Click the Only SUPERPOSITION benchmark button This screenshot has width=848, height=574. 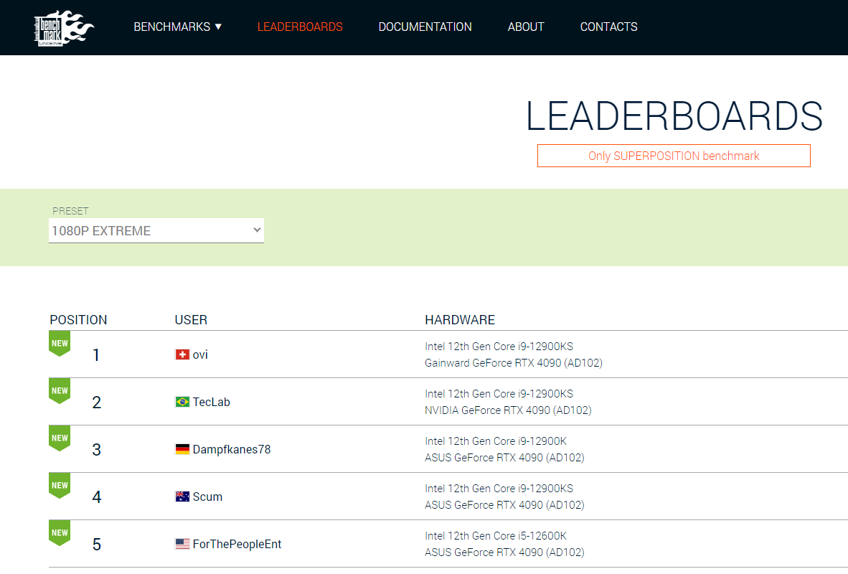pos(674,156)
